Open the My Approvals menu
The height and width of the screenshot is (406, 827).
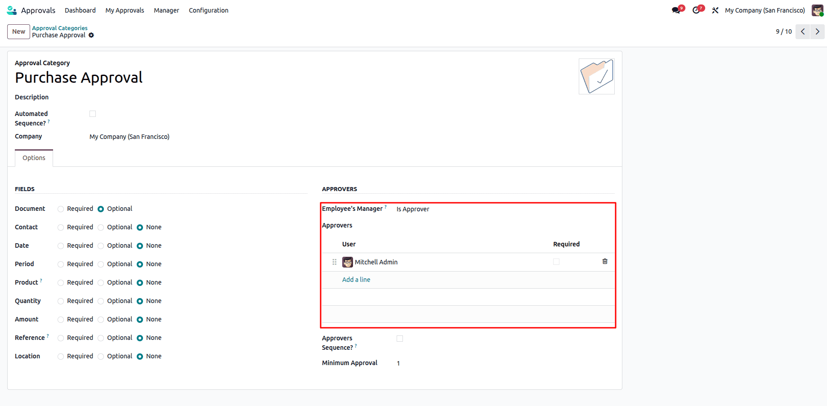125,10
